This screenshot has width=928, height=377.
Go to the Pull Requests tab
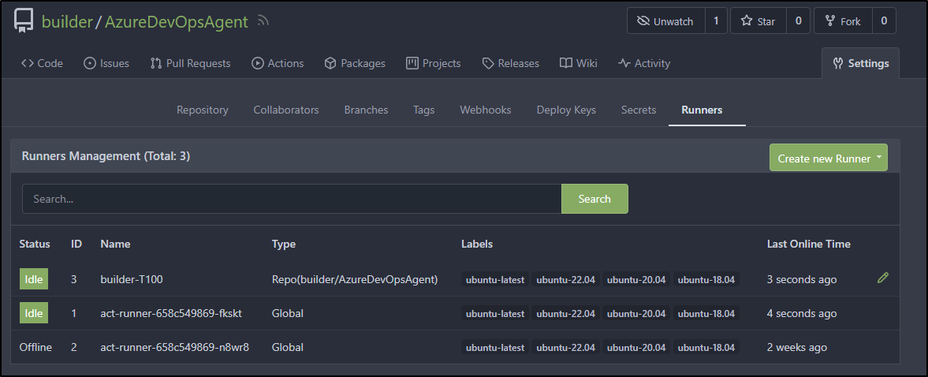click(190, 63)
